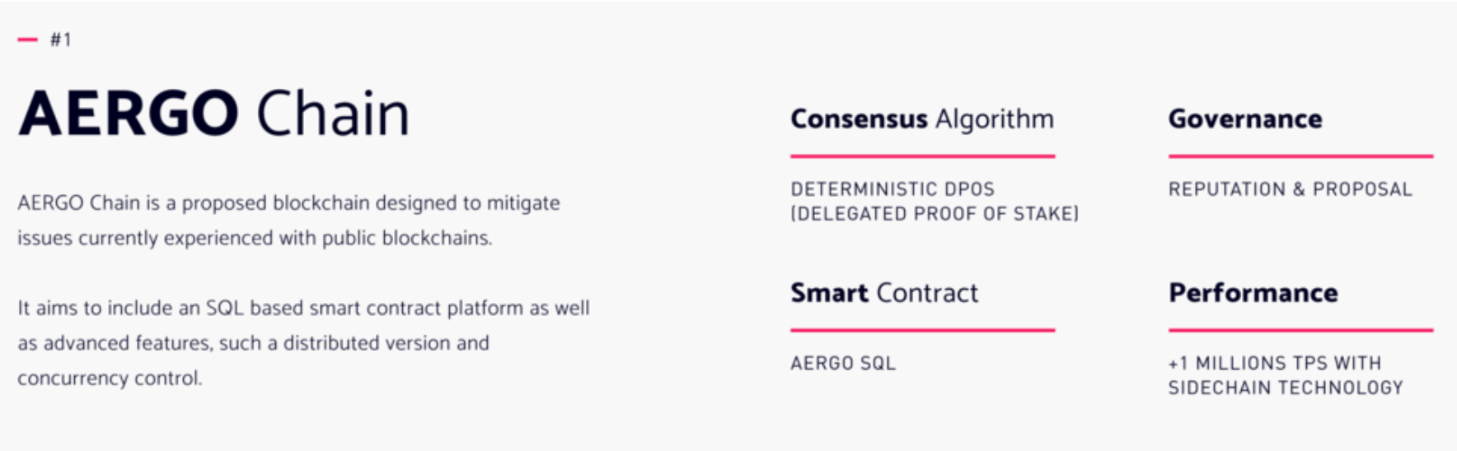The image size is (1457, 451).
Task: Click the pink dash before #1
Action: click(28, 40)
